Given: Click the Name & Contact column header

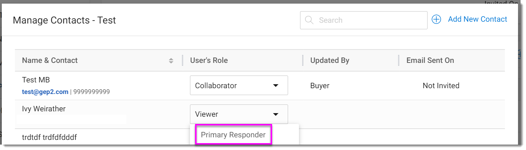Looking at the screenshot, I should pos(50,60).
